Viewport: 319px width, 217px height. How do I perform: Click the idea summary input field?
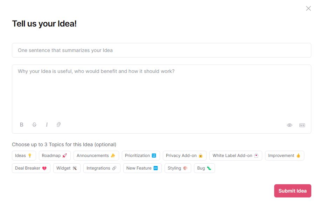161,50
